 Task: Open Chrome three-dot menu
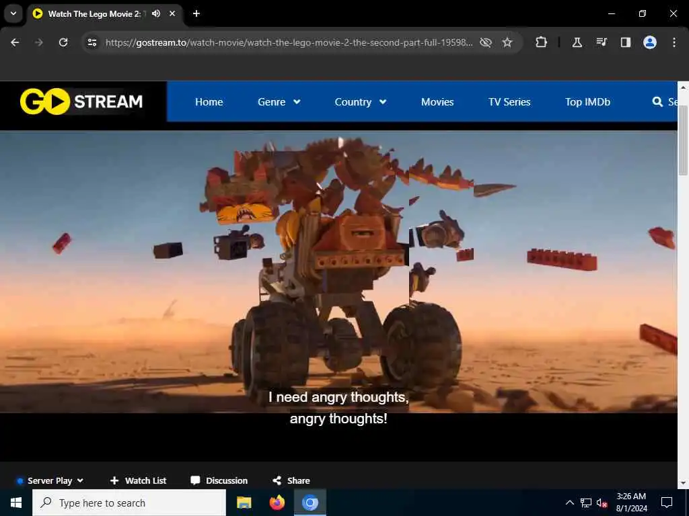point(674,42)
